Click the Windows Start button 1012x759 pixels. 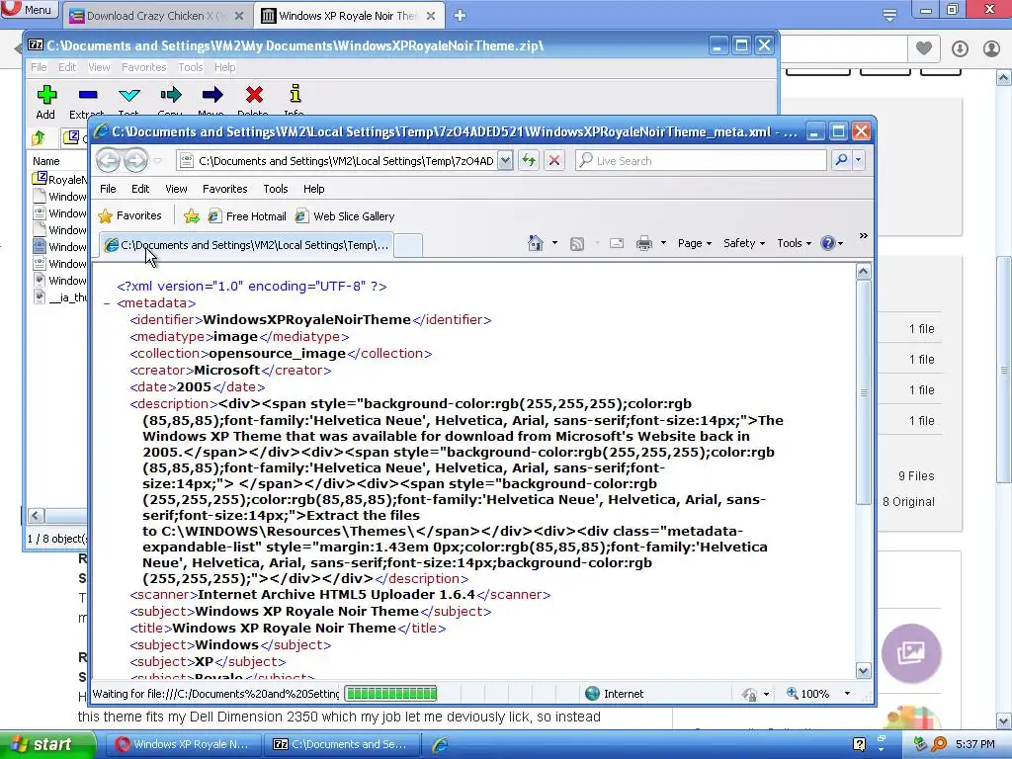point(47,744)
